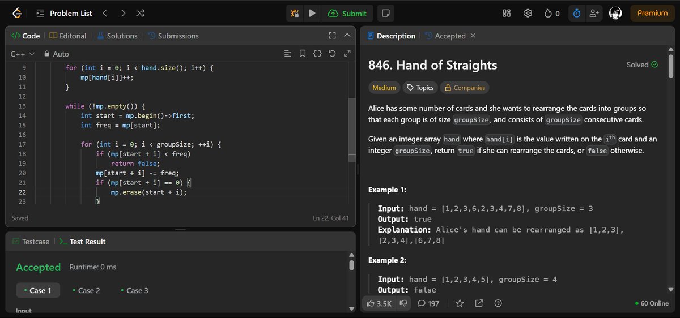Open the Accepted submission tab
The image size is (680, 318).
click(x=445, y=36)
